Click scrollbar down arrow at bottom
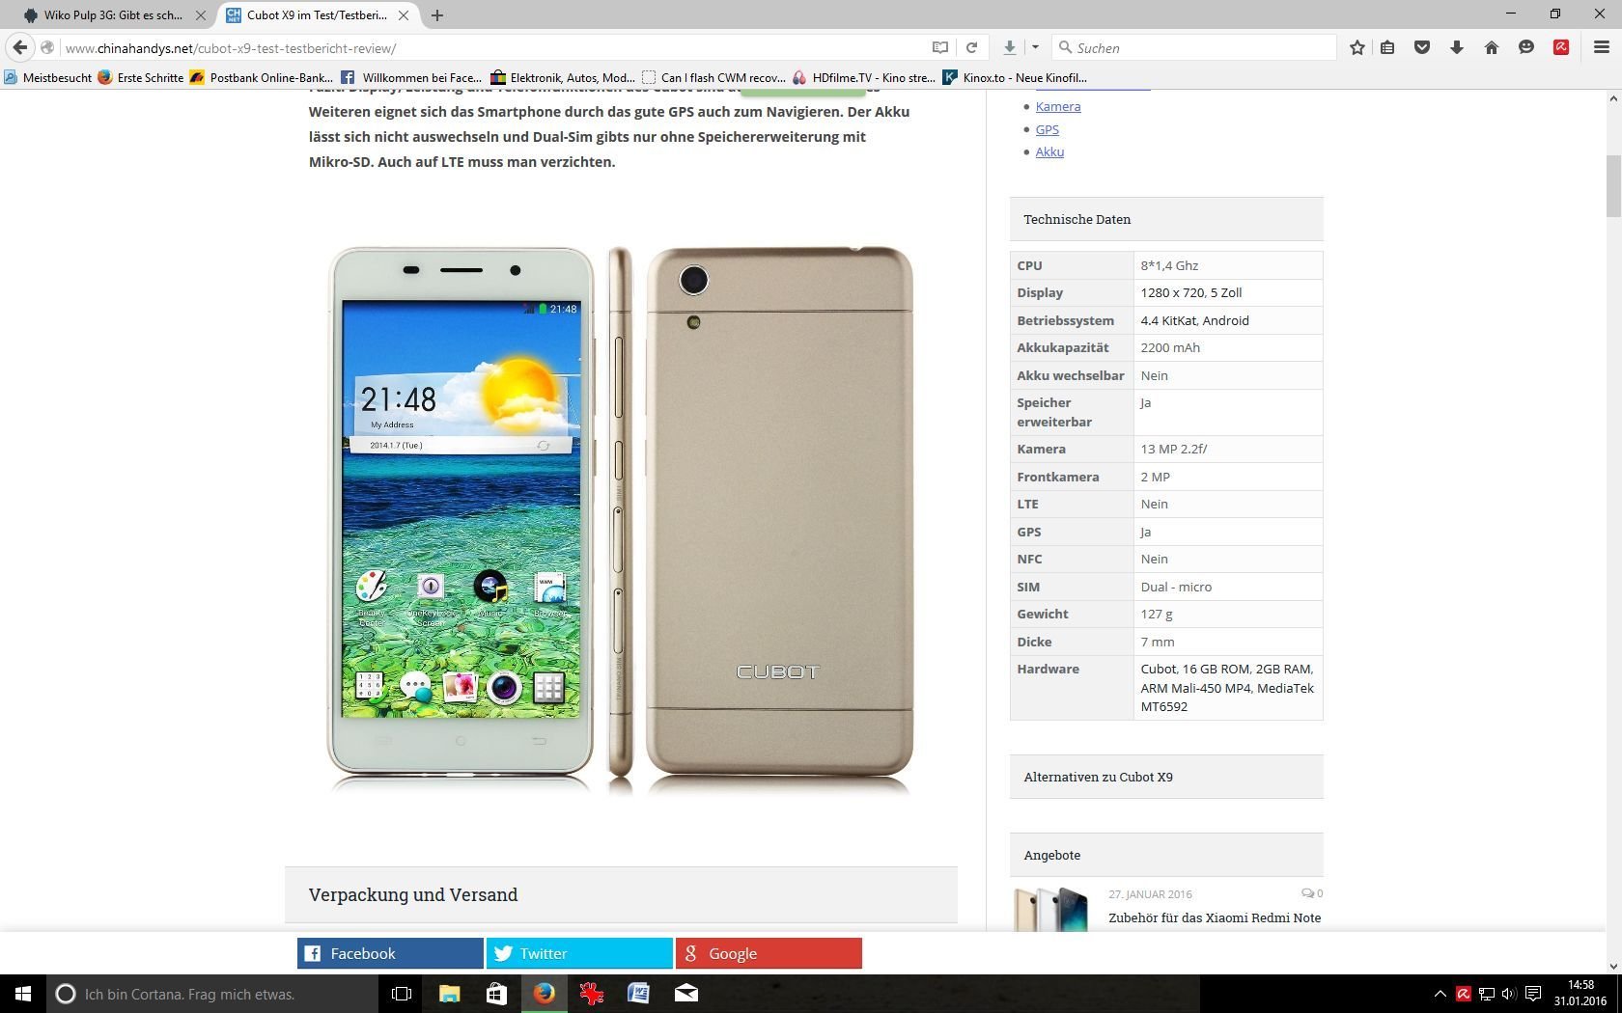This screenshot has width=1622, height=1013. [1612, 965]
